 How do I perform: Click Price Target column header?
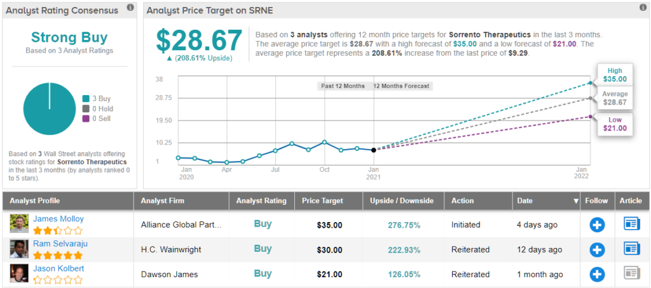322,200
